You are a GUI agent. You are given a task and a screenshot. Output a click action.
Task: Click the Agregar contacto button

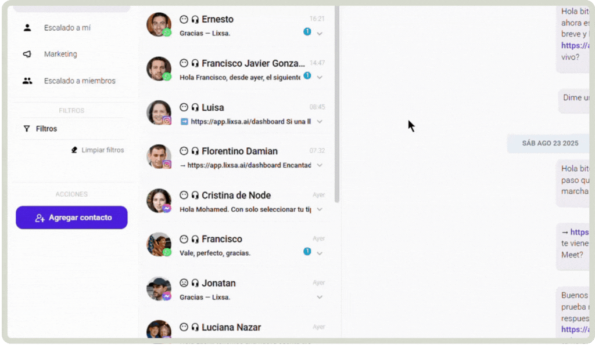71,217
